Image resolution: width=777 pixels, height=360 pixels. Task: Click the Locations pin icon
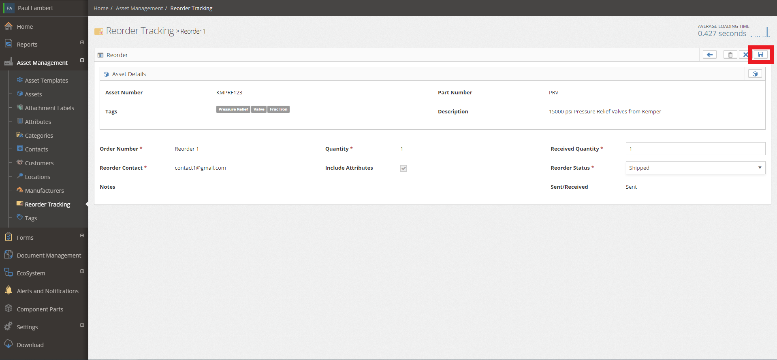tap(20, 176)
